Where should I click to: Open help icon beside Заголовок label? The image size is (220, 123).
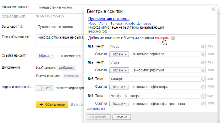pyautogui.click(x=21, y=26)
